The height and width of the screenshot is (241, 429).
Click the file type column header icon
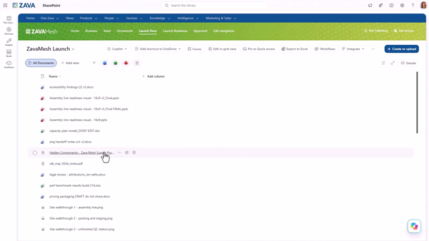(x=42, y=76)
